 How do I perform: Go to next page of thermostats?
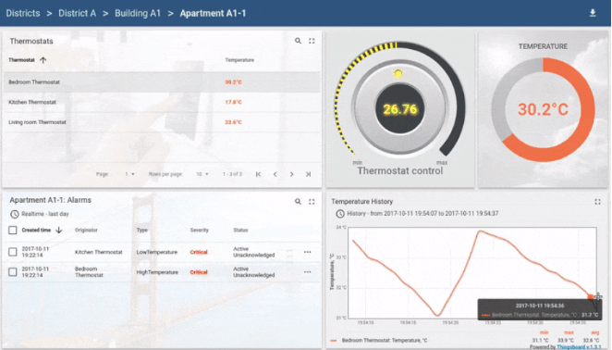pyautogui.click(x=291, y=174)
